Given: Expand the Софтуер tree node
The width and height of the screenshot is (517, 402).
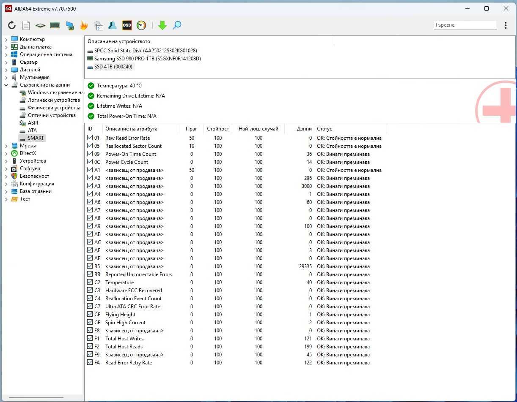Looking at the screenshot, I should (6, 168).
